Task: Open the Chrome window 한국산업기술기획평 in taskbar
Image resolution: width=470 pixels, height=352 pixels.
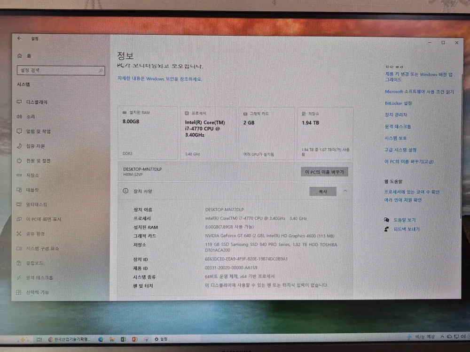Action: 70,339
